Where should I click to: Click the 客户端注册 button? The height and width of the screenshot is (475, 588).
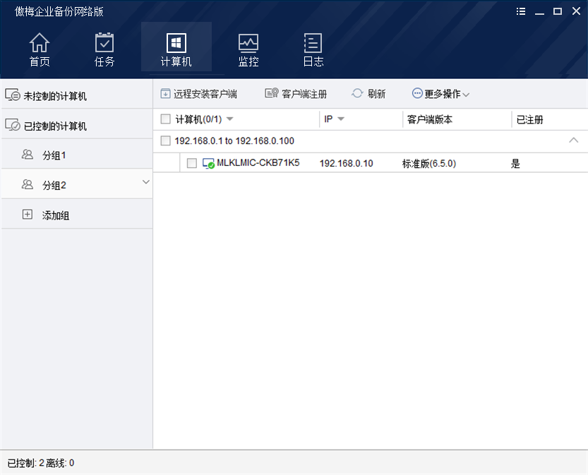coord(296,93)
